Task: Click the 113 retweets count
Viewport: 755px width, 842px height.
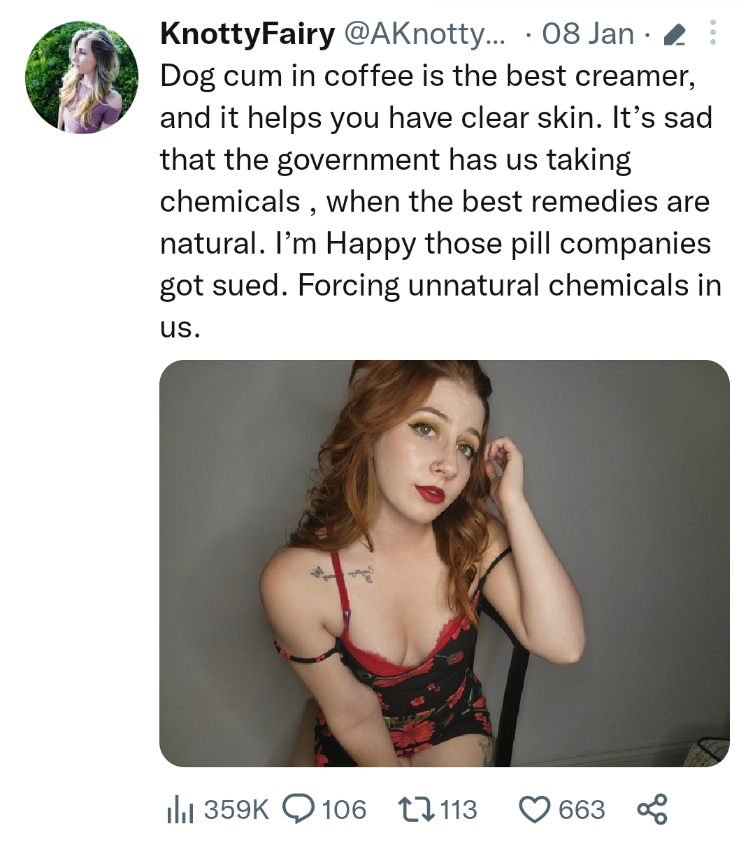Action: click(x=459, y=810)
